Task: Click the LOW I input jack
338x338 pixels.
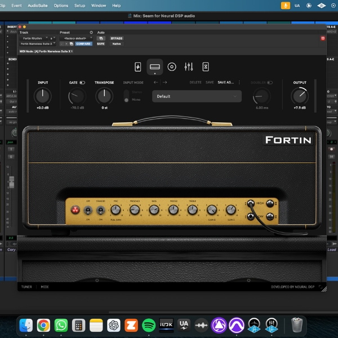Action: (x=251, y=216)
